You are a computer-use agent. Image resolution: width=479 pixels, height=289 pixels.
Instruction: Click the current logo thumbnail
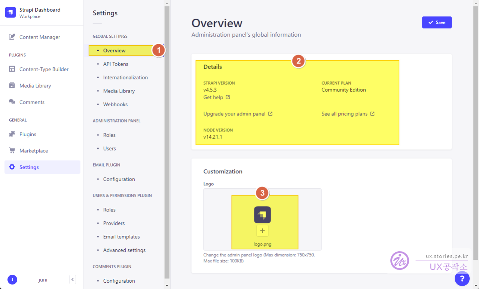click(262, 215)
